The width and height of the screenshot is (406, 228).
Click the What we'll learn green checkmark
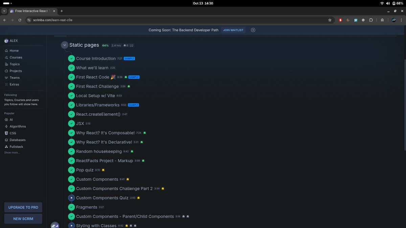point(71,68)
